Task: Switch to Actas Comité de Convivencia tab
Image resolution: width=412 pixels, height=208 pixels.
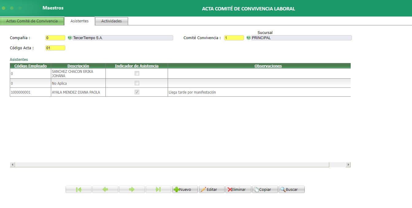Action: pos(32,21)
